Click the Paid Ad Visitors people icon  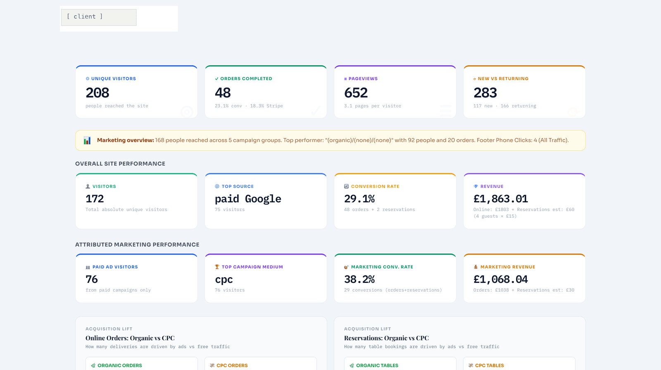(x=88, y=267)
